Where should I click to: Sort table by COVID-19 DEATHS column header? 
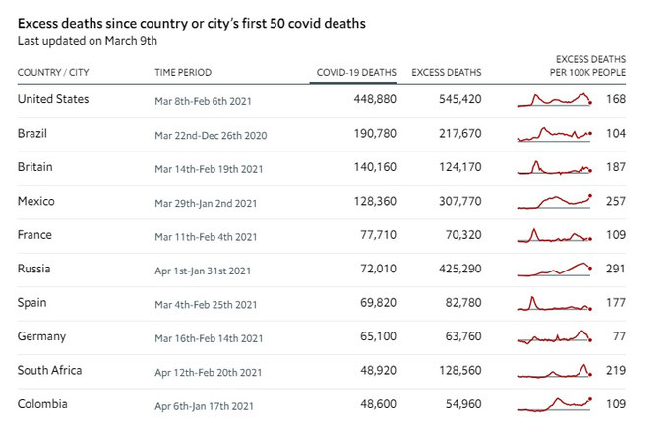(x=356, y=73)
